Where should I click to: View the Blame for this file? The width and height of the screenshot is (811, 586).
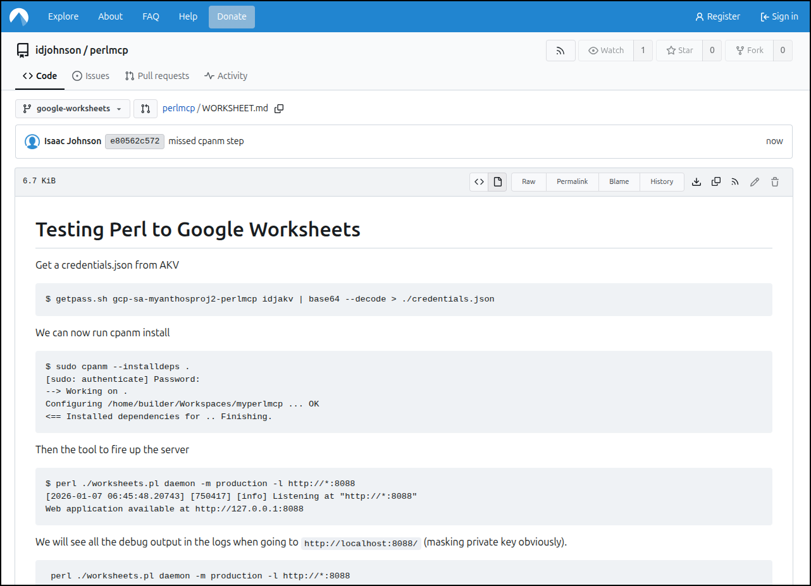[619, 182]
